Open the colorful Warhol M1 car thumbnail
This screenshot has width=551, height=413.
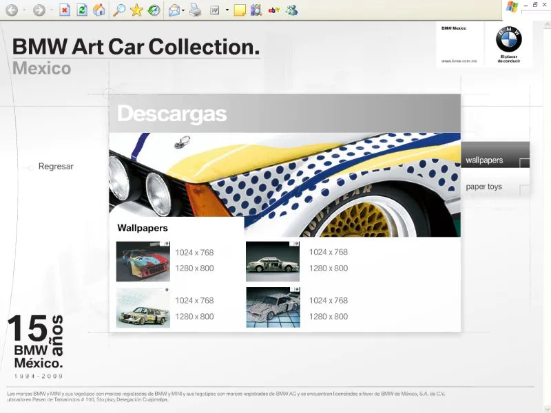point(143,262)
